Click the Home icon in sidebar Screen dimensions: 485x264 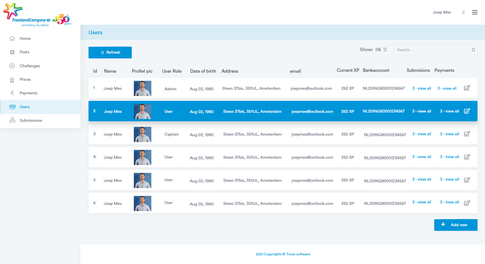[12, 38]
